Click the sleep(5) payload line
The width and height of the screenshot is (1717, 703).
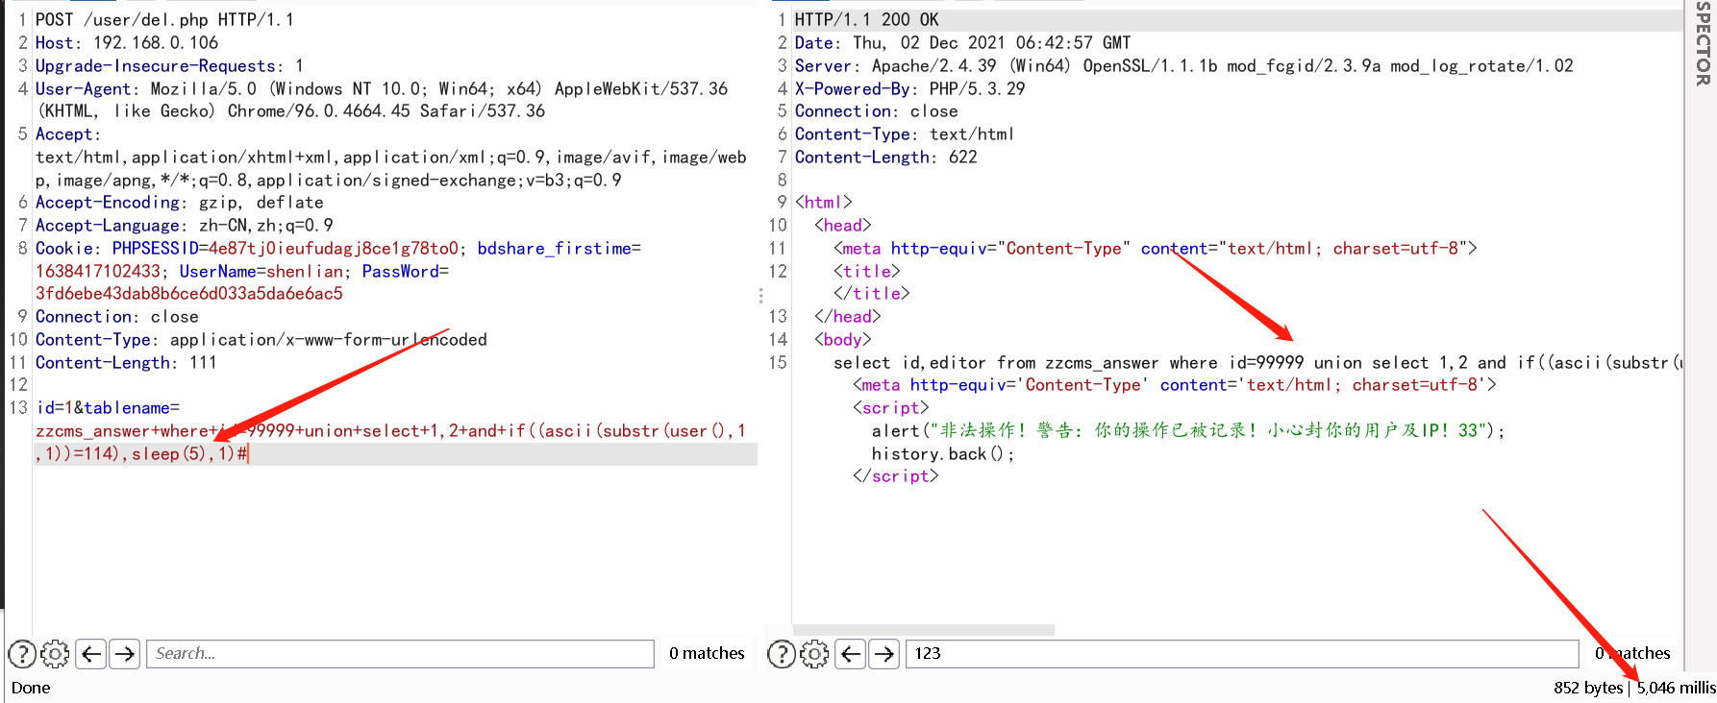141,453
